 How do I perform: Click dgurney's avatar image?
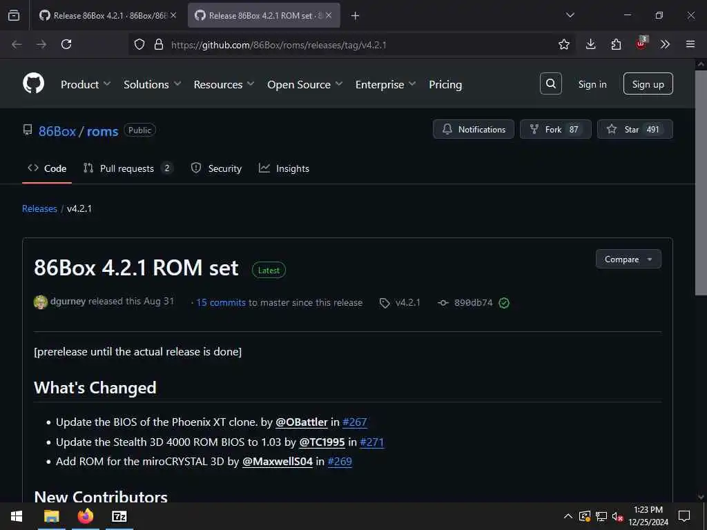pos(41,302)
